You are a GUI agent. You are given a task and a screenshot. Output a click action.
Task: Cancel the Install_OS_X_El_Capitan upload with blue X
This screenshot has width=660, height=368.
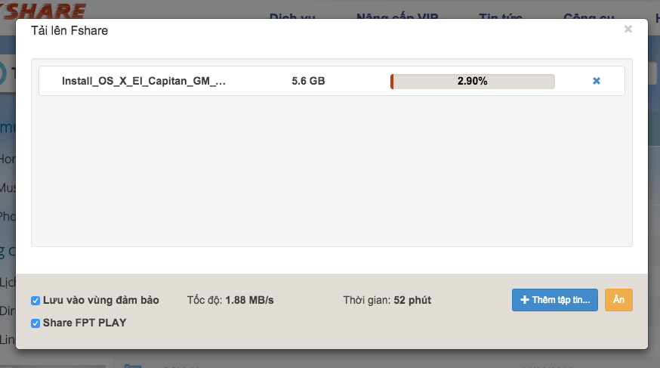(x=597, y=81)
